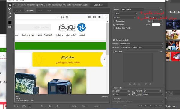Click the three-dots page actions icon
Viewport: 180px width, 109px height.
tap(58, 17)
